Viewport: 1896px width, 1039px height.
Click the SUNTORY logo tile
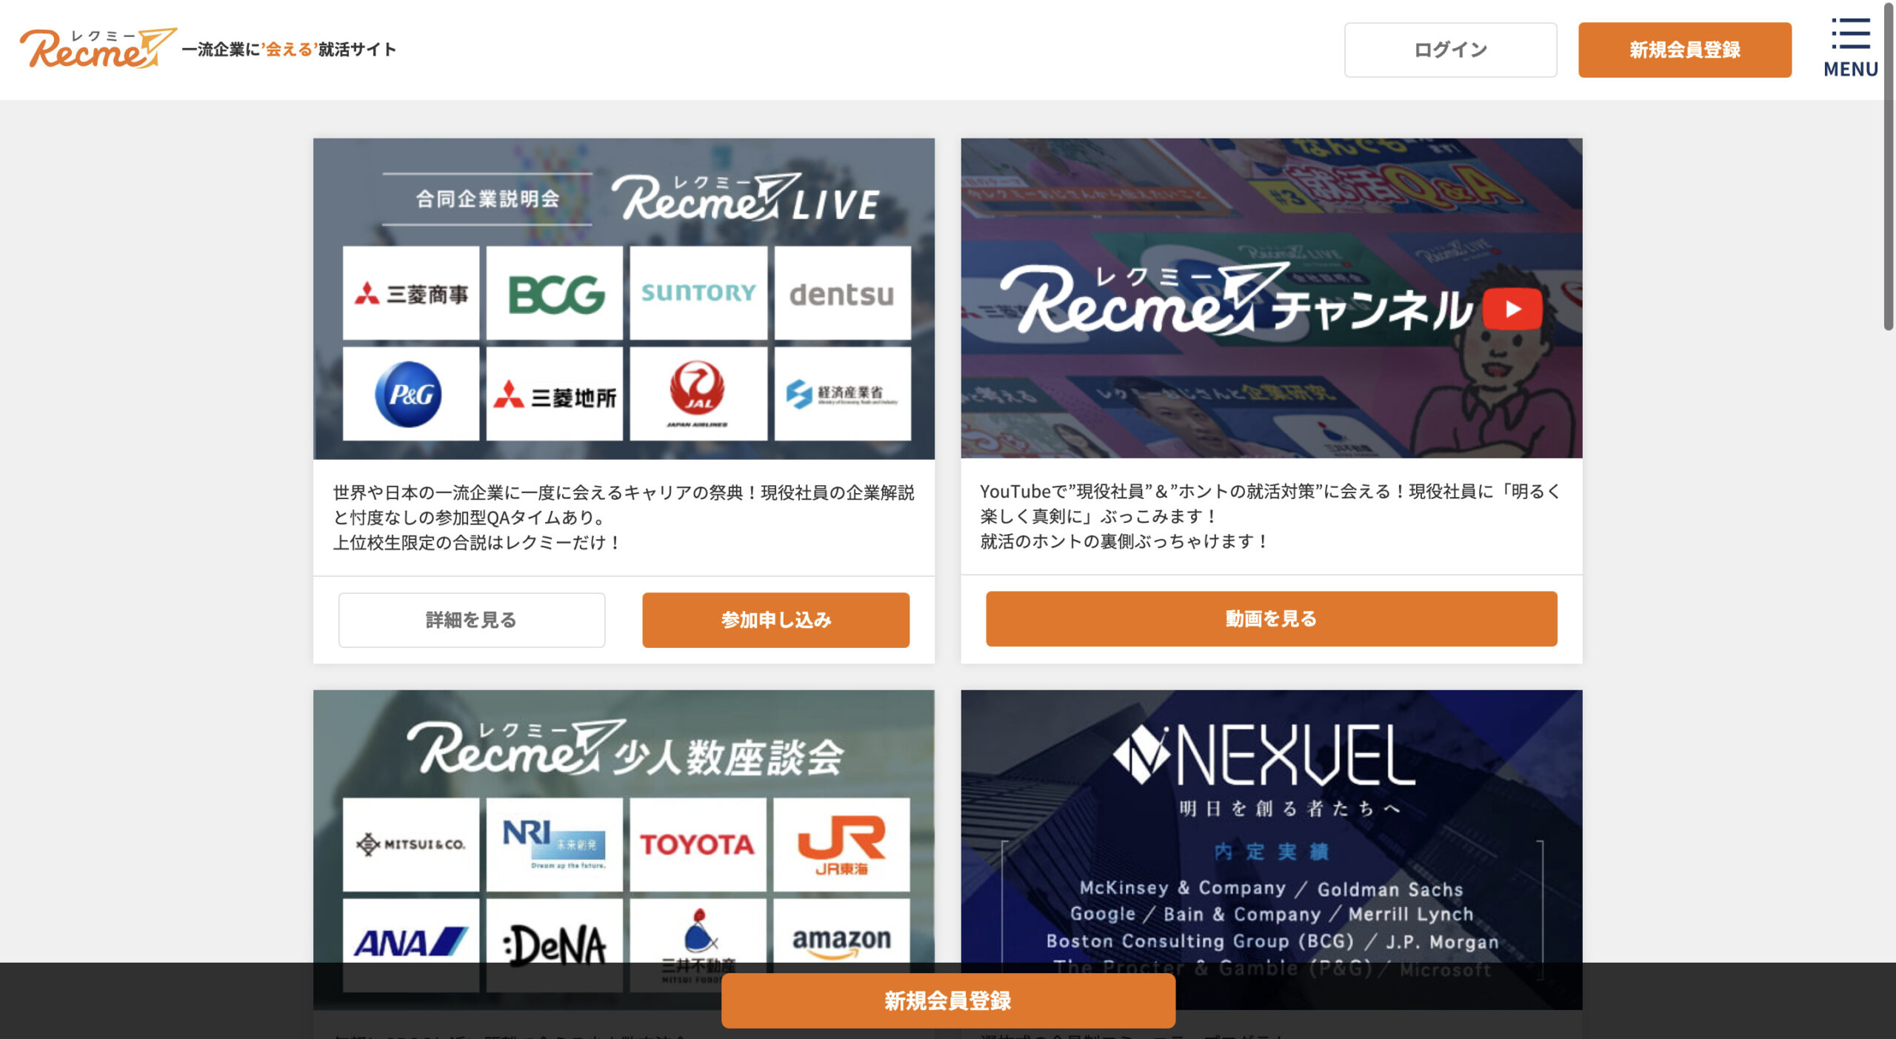[698, 294]
